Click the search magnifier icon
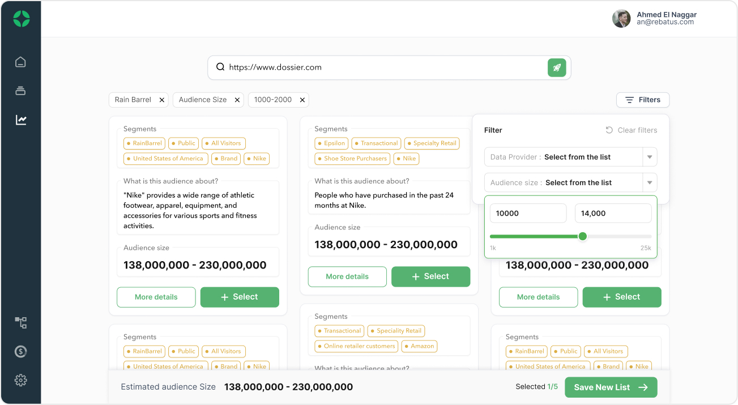Image resolution: width=738 pixels, height=405 pixels. click(220, 67)
